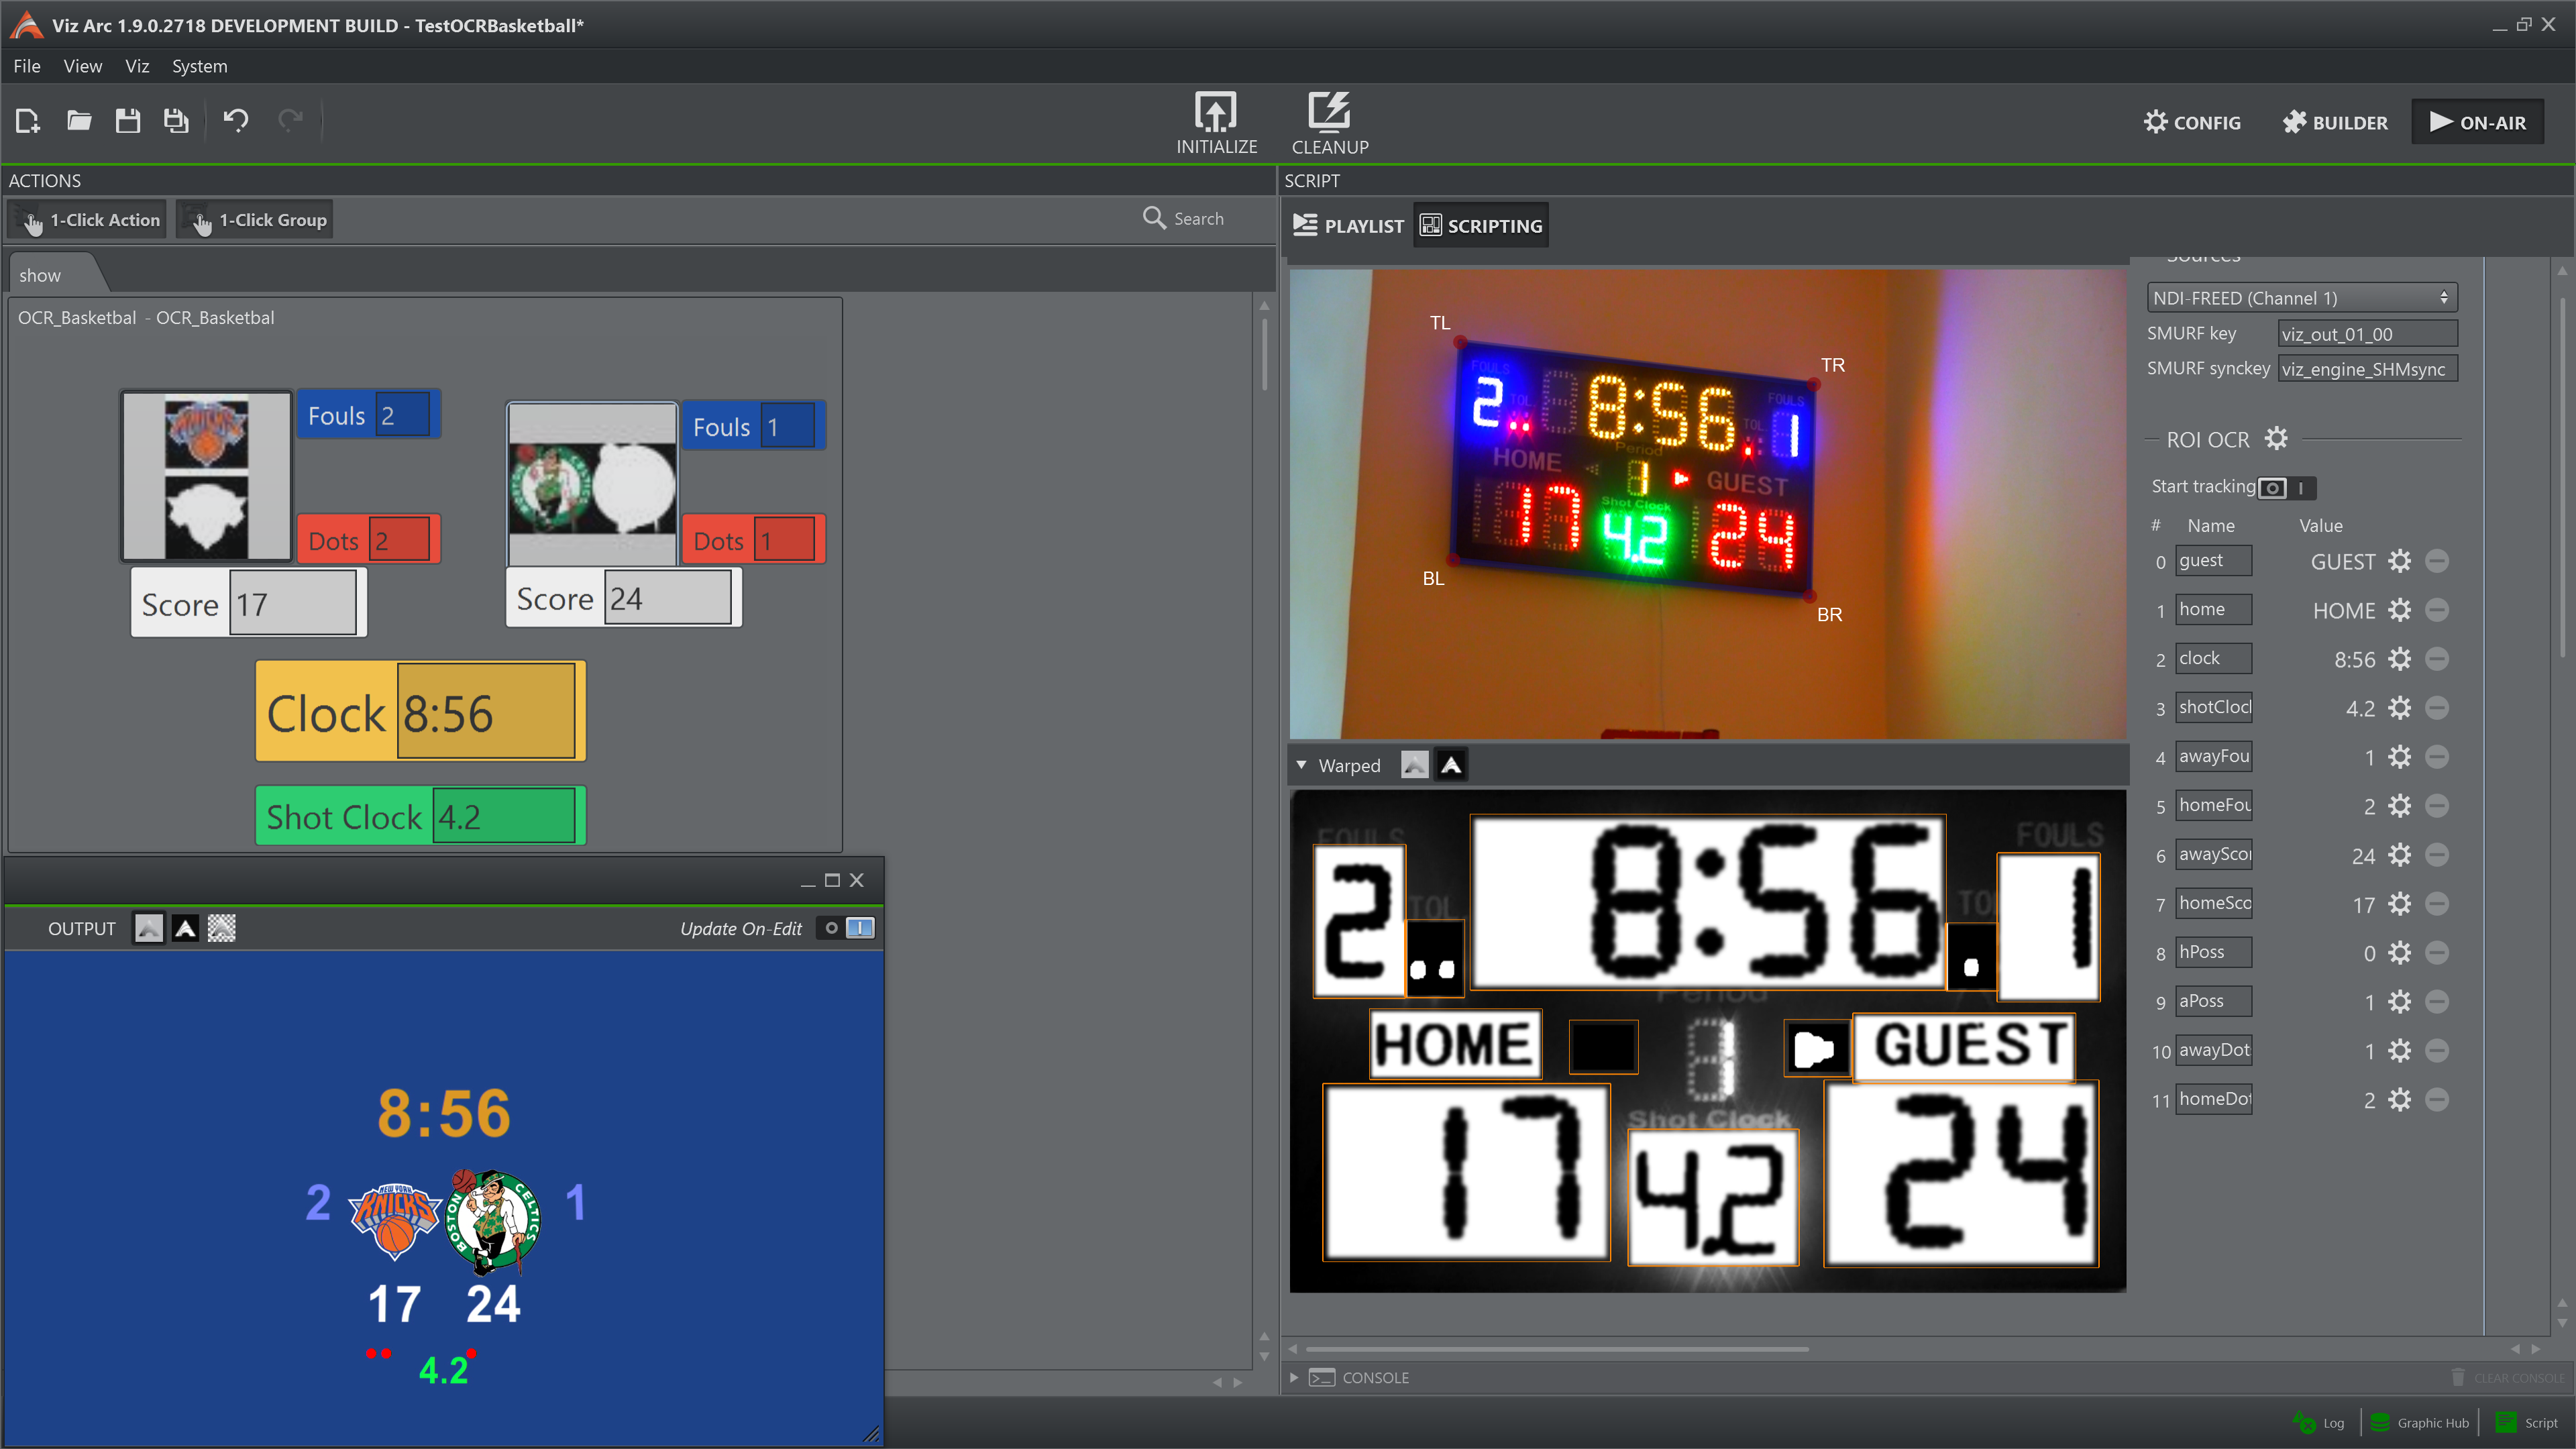Remove the clock ROI entry

pyautogui.click(x=2437, y=659)
